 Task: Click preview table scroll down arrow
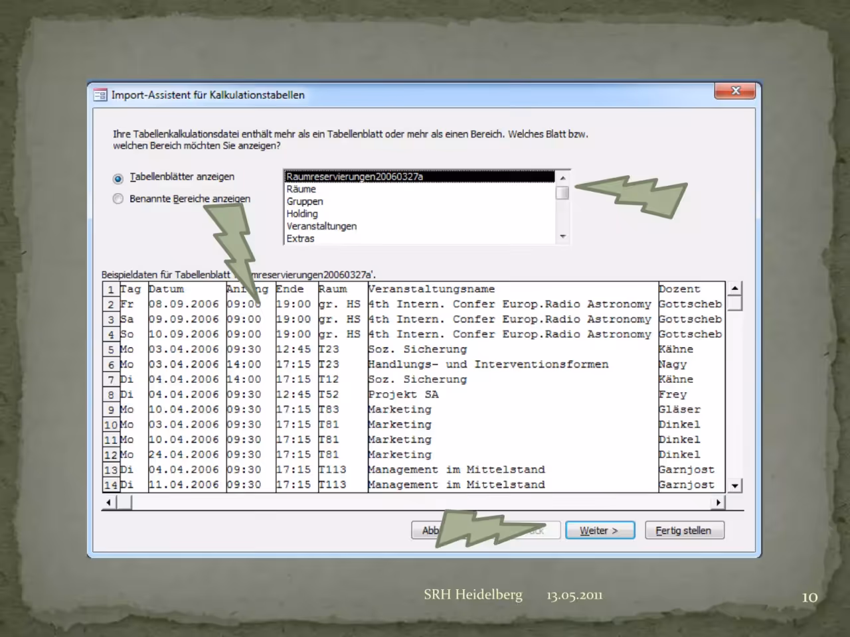(x=734, y=486)
